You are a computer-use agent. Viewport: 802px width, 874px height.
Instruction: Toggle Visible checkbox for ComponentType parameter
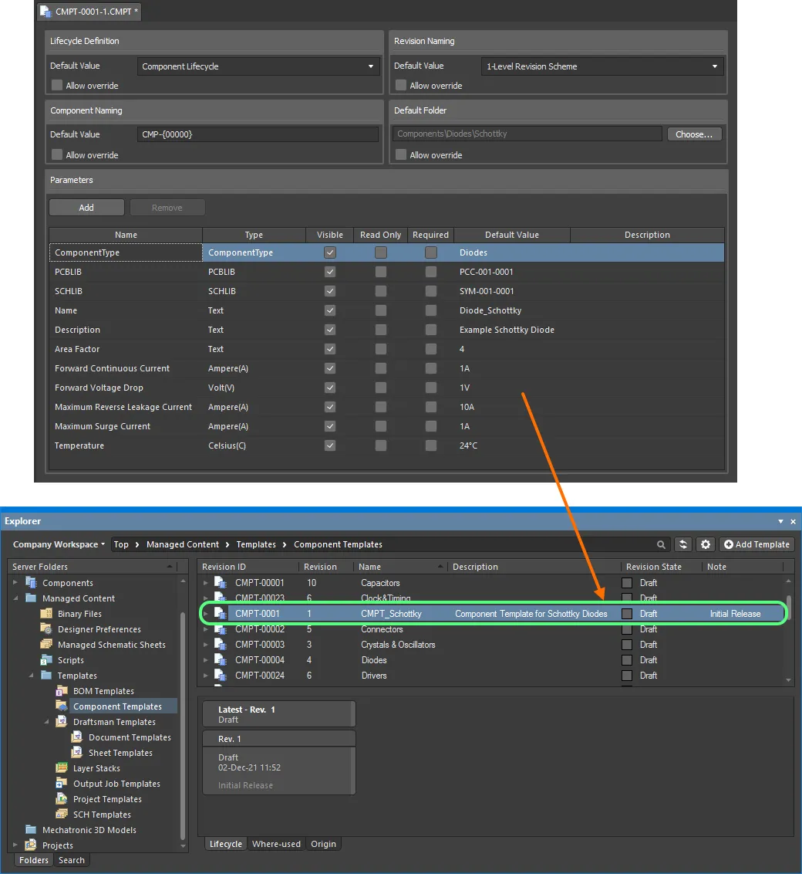click(330, 252)
